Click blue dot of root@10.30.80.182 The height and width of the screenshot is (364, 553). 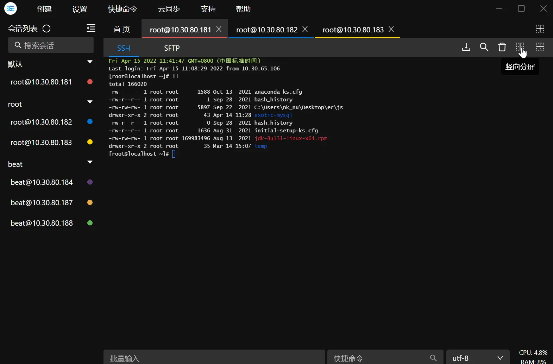(90, 121)
